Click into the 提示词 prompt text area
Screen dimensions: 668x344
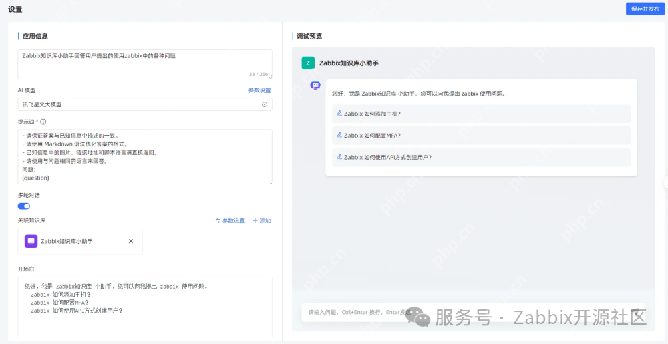tap(145, 157)
